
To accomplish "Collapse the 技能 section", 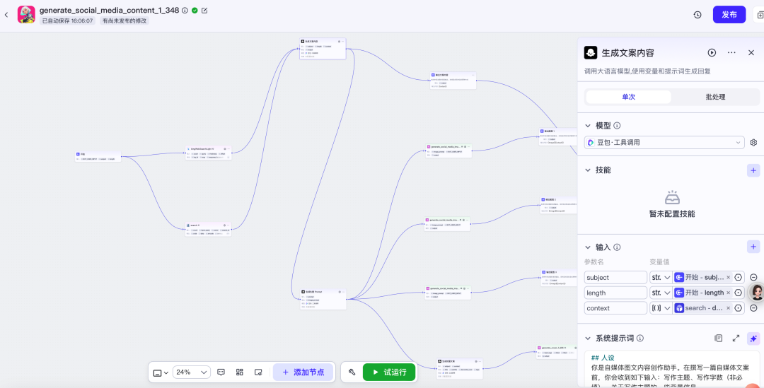I will [588, 170].
